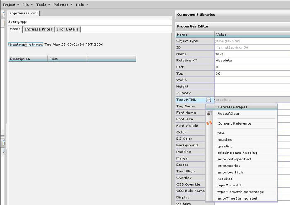290x205 pixels.
Task: Select the 'greeting' entry from the list
Action: (x=225, y=146)
